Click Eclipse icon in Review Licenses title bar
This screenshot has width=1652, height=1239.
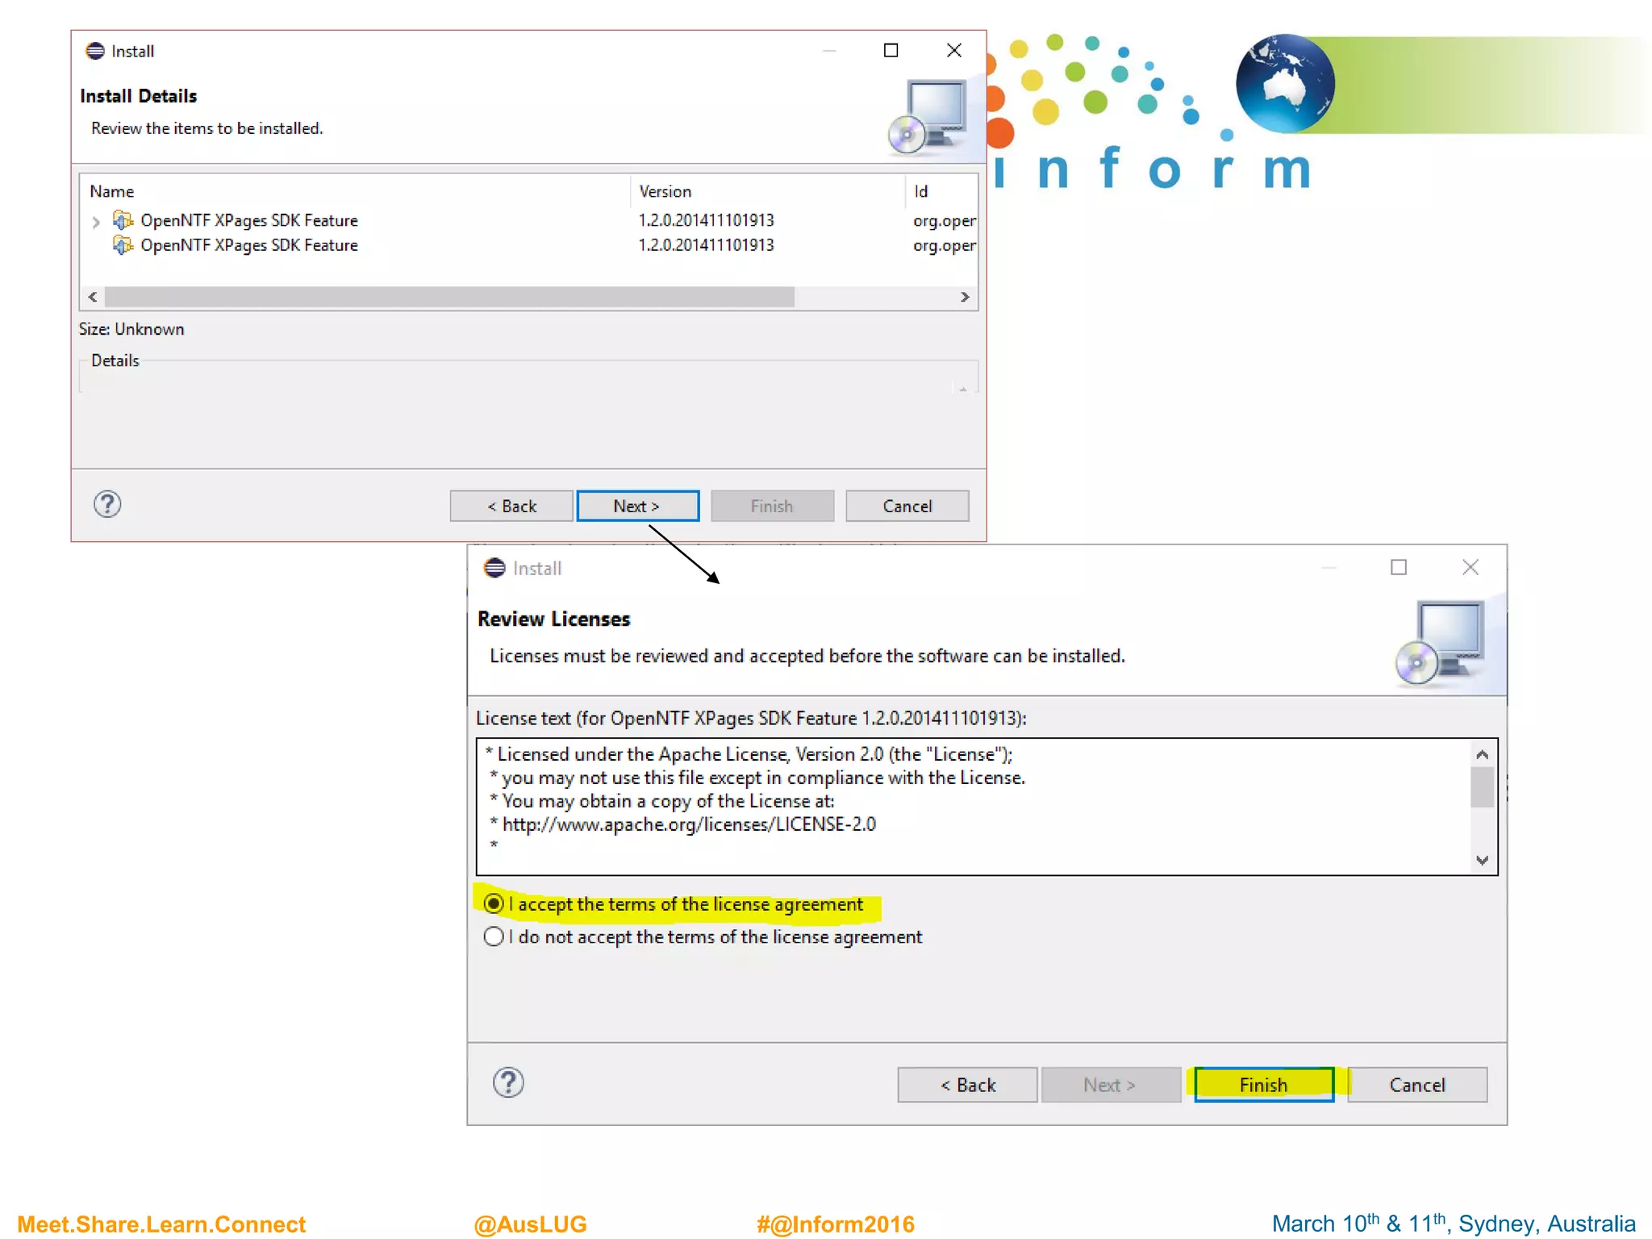[494, 568]
